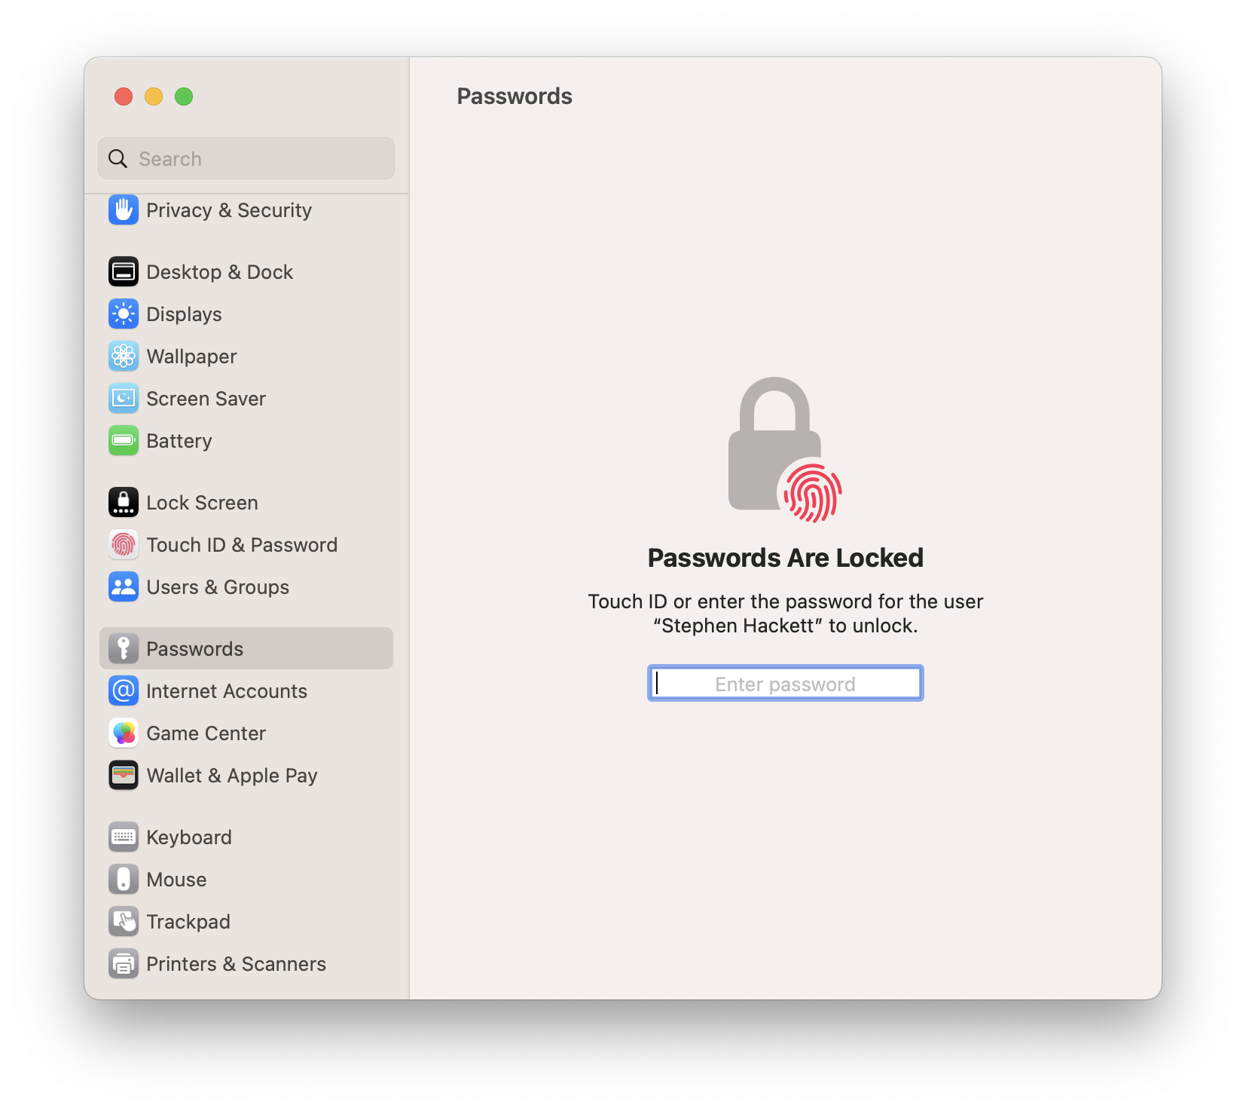This screenshot has height=1111, width=1246.
Task: Click the Game Center bubbles icon
Action: pyautogui.click(x=124, y=733)
